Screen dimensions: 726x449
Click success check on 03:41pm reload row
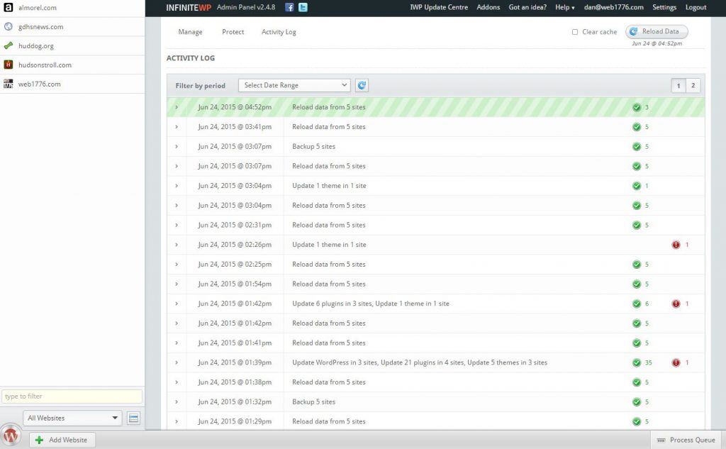pos(637,127)
